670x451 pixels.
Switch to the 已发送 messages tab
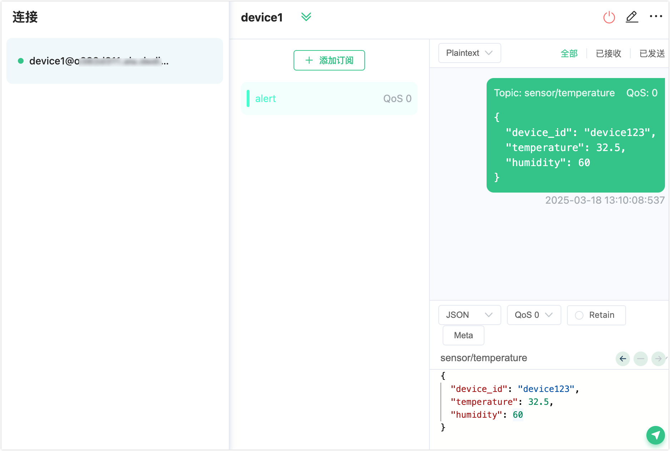point(651,53)
